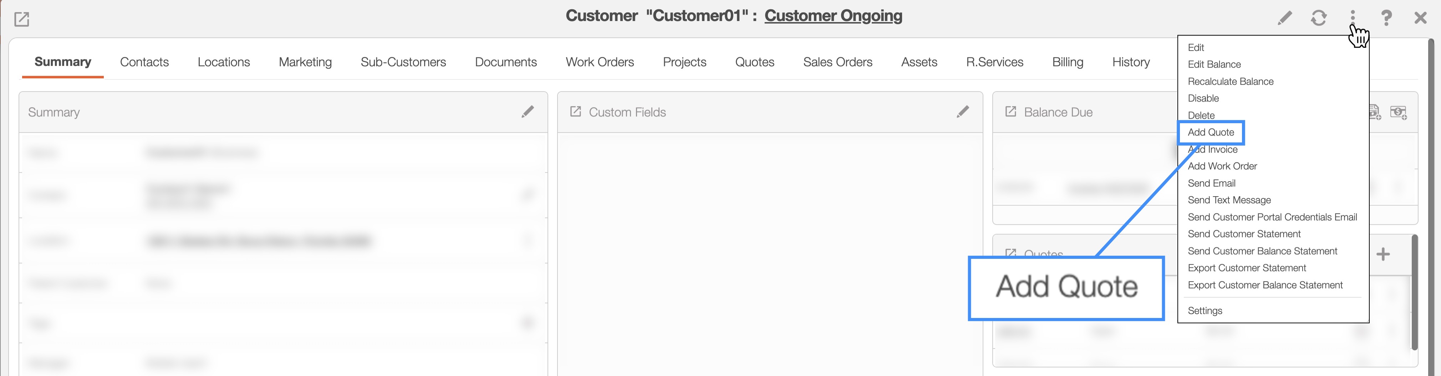This screenshot has height=376, width=1441.
Task: Choose Add Quote from the menu
Action: (1211, 132)
